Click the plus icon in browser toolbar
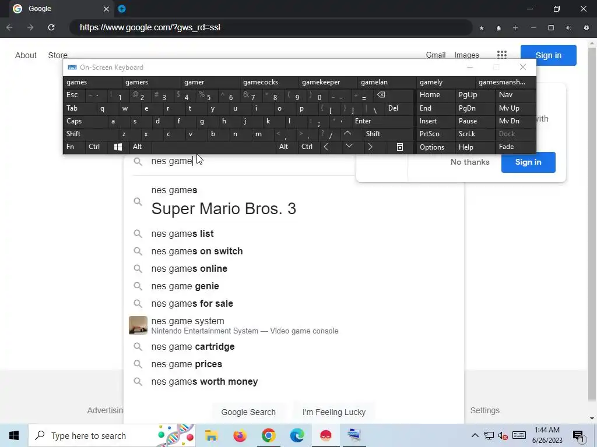The width and height of the screenshot is (597, 447). pos(515,28)
